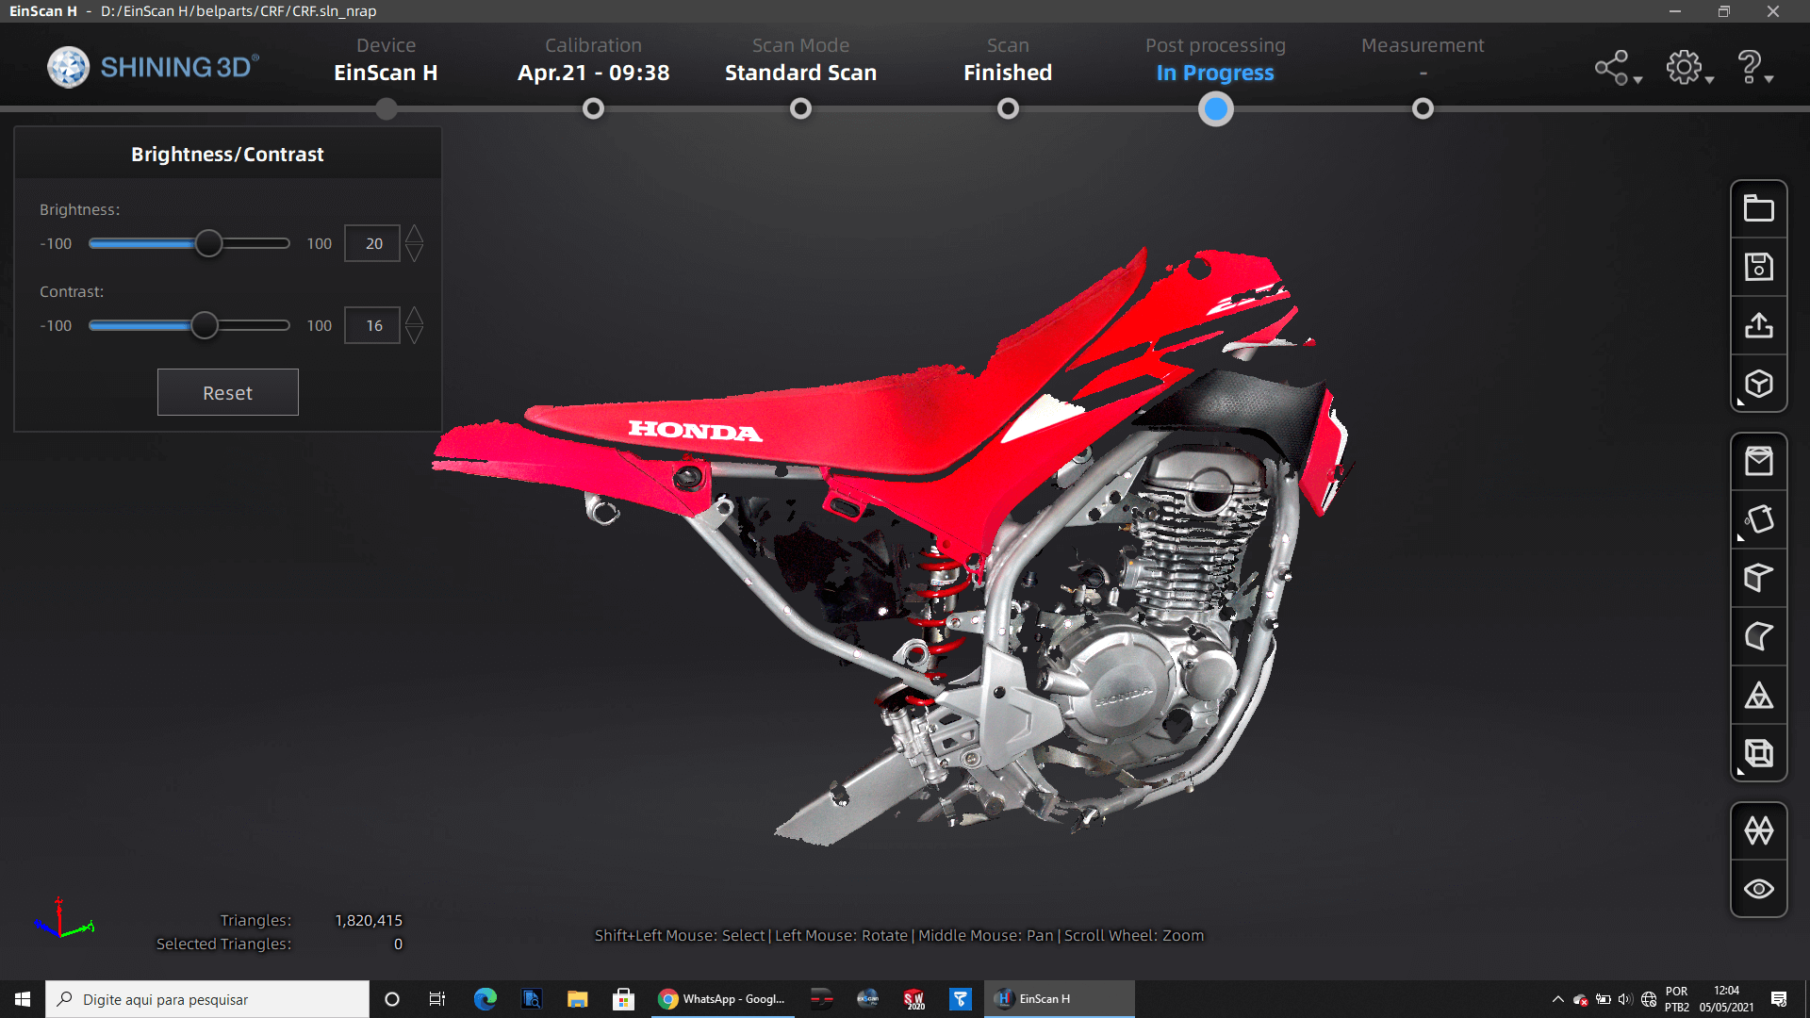This screenshot has width=1810, height=1018.
Task: Click the open-box icon in right toolbar
Action: [x=1758, y=461]
